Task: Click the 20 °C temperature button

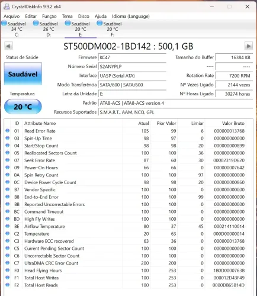Action: [23, 107]
